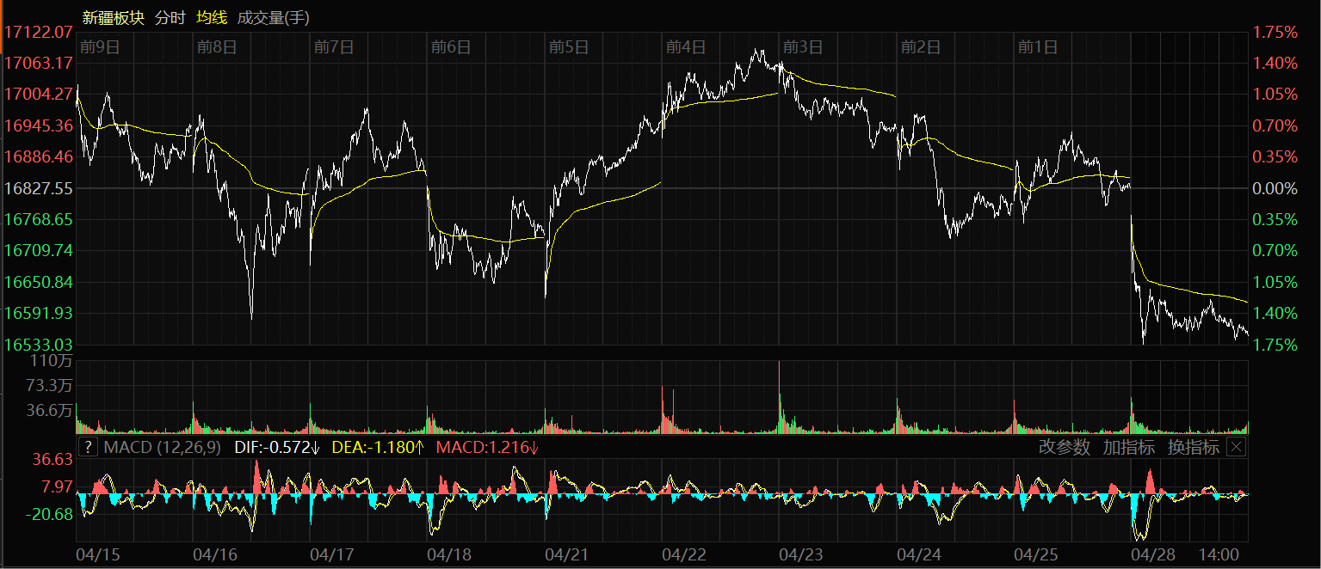Close the MACD indicator panel
1321x569 pixels.
[1236, 447]
